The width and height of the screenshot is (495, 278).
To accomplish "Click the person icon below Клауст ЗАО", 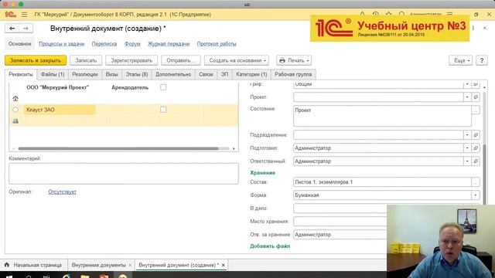I will (x=15, y=121).
